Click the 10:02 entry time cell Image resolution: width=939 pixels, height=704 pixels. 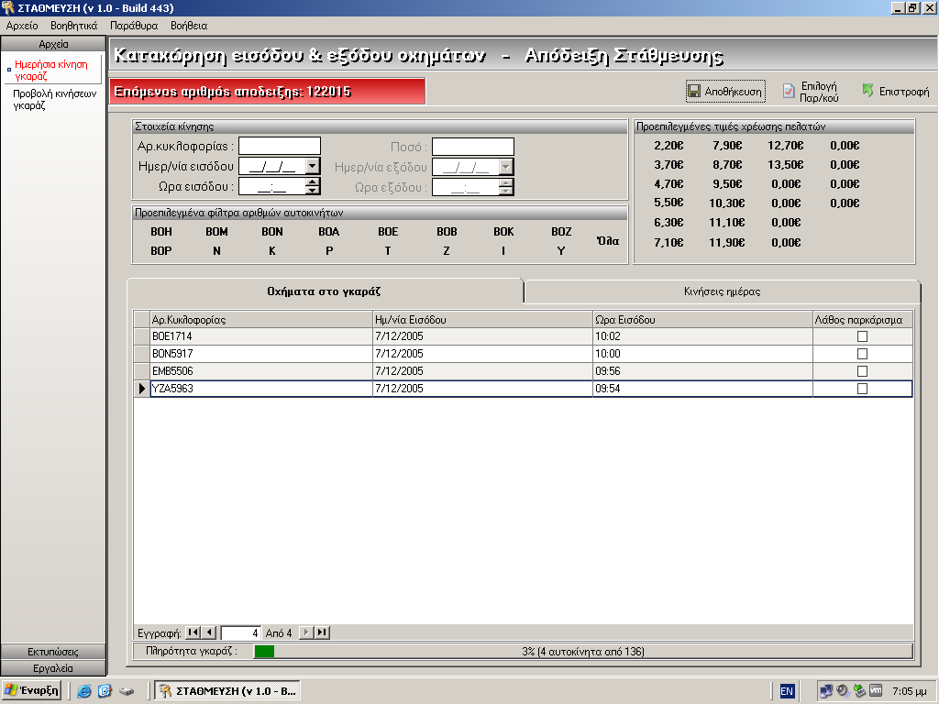click(x=702, y=336)
